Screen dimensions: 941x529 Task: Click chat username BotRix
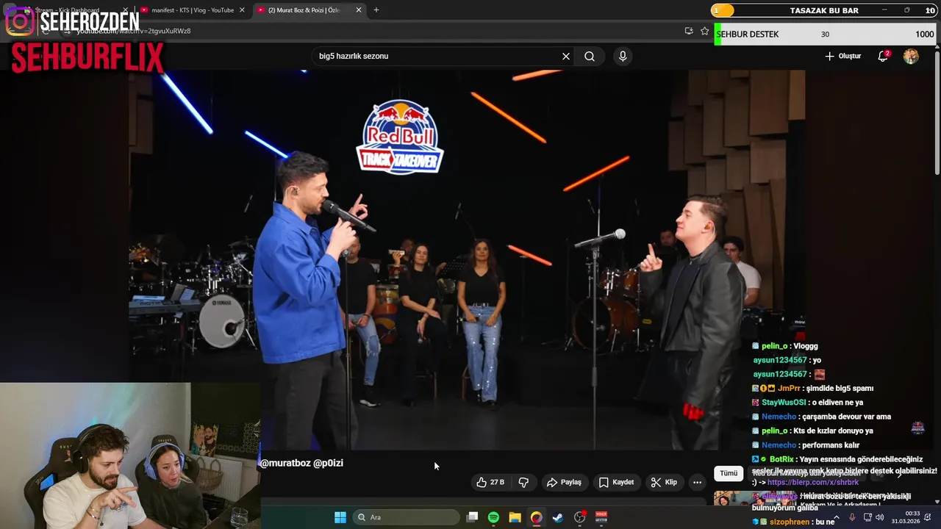(x=781, y=459)
